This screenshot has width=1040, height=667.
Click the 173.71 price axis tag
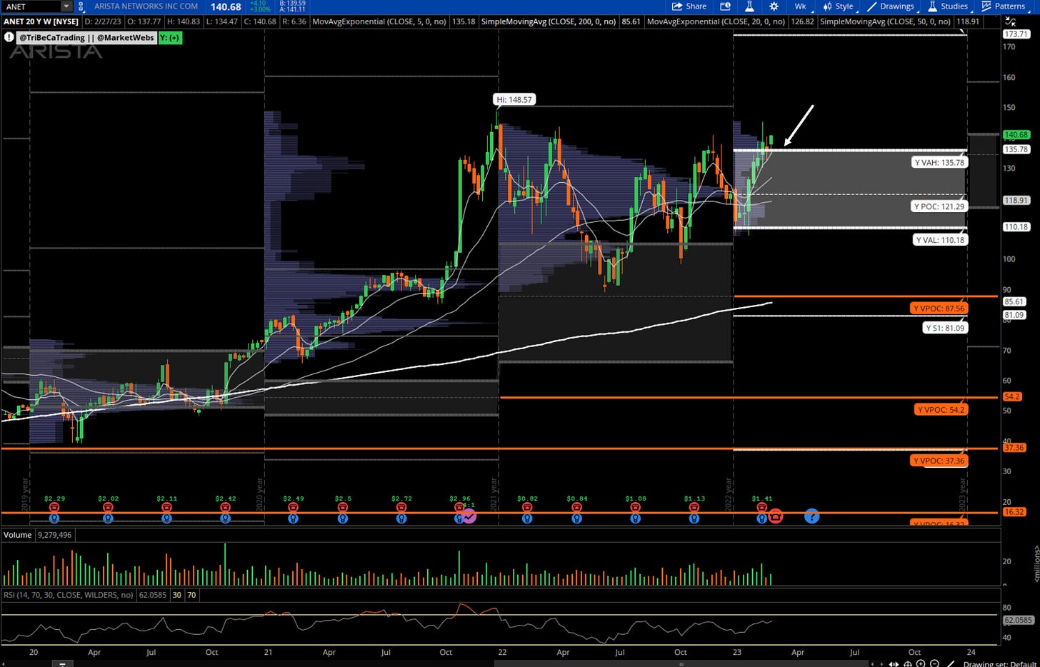coord(1016,34)
